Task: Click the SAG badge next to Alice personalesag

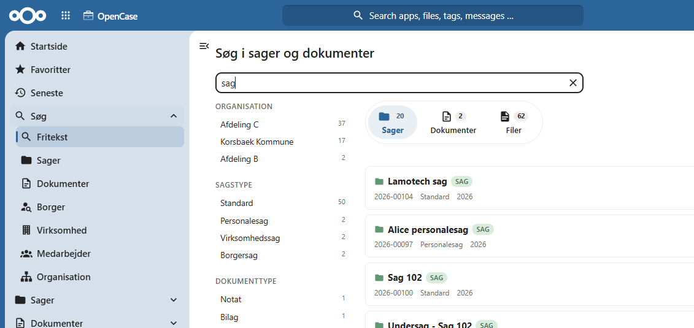Action: point(483,229)
